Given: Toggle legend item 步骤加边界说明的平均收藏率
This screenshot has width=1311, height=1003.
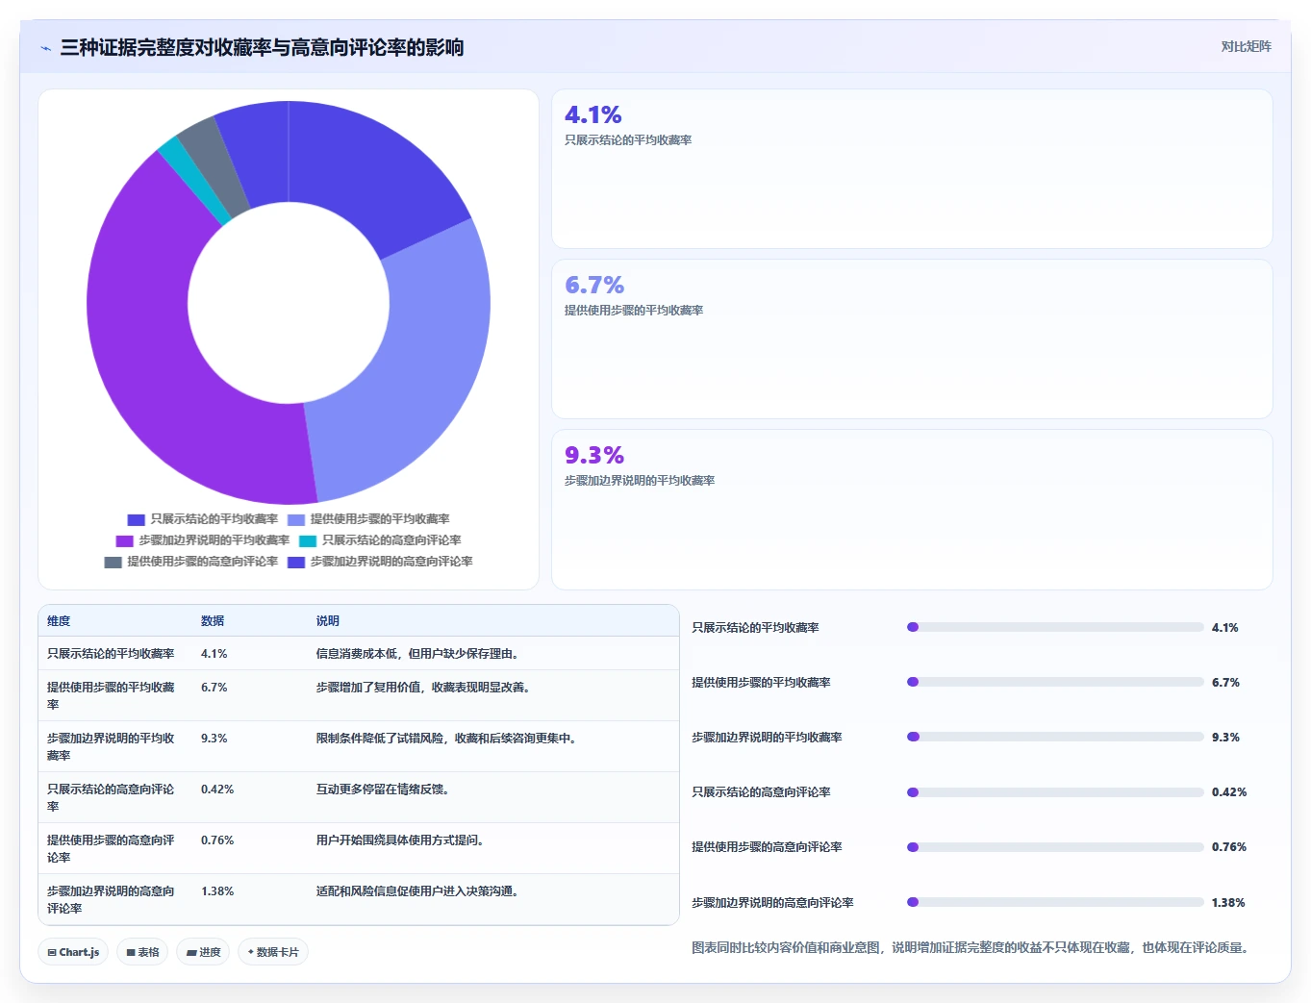Looking at the screenshot, I should pyautogui.click(x=202, y=540).
